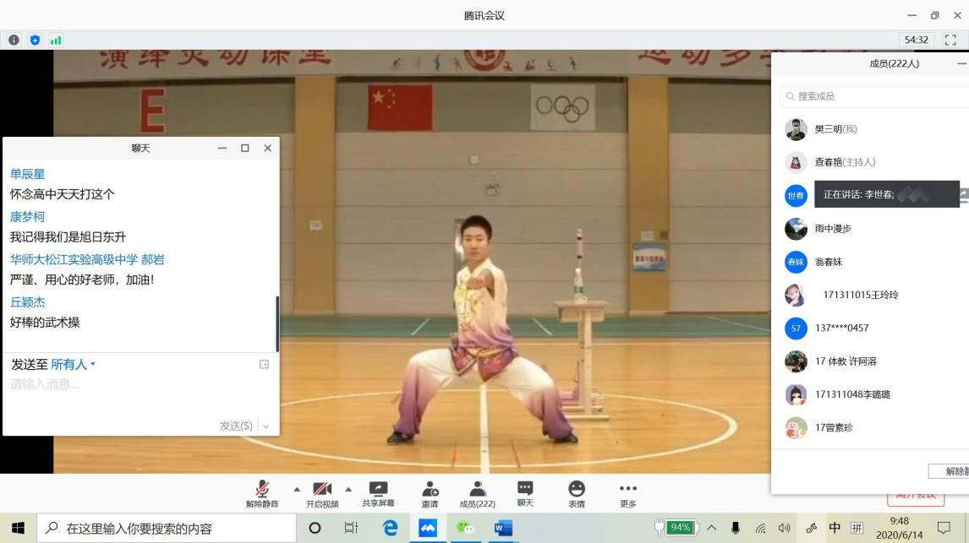The width and height of the screenshot is (969, 543).
Task: Click the chat window scrollbar
Action: (x=276, y=323)
